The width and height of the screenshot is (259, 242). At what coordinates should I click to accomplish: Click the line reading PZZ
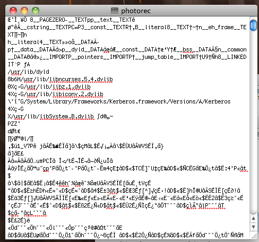[x=14, y=124]
